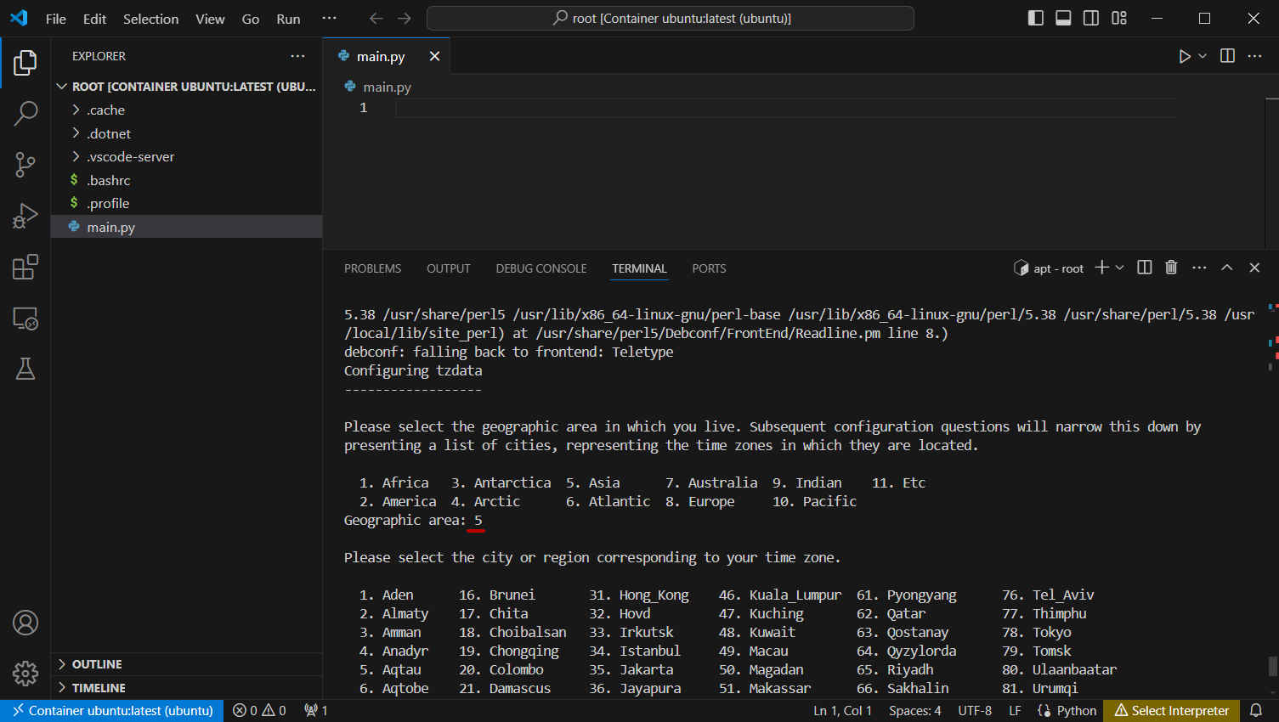Expand the .vscode-server folder
The image size is (1279, 722).
(130, 157)
